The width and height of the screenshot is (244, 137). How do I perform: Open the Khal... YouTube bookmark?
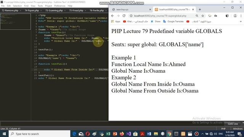135,21
